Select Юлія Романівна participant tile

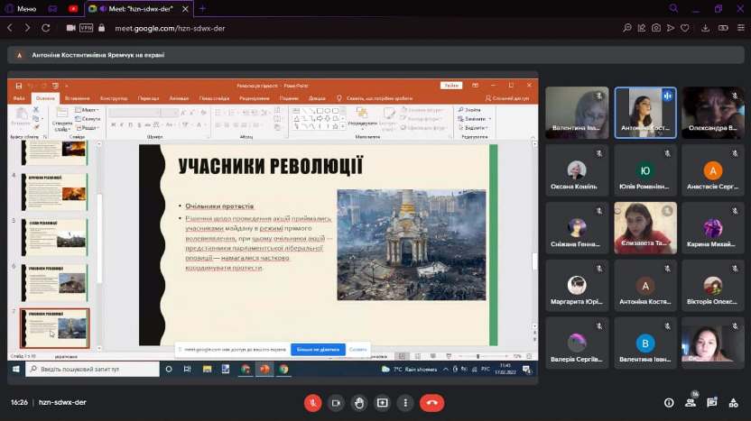[644, 170]
